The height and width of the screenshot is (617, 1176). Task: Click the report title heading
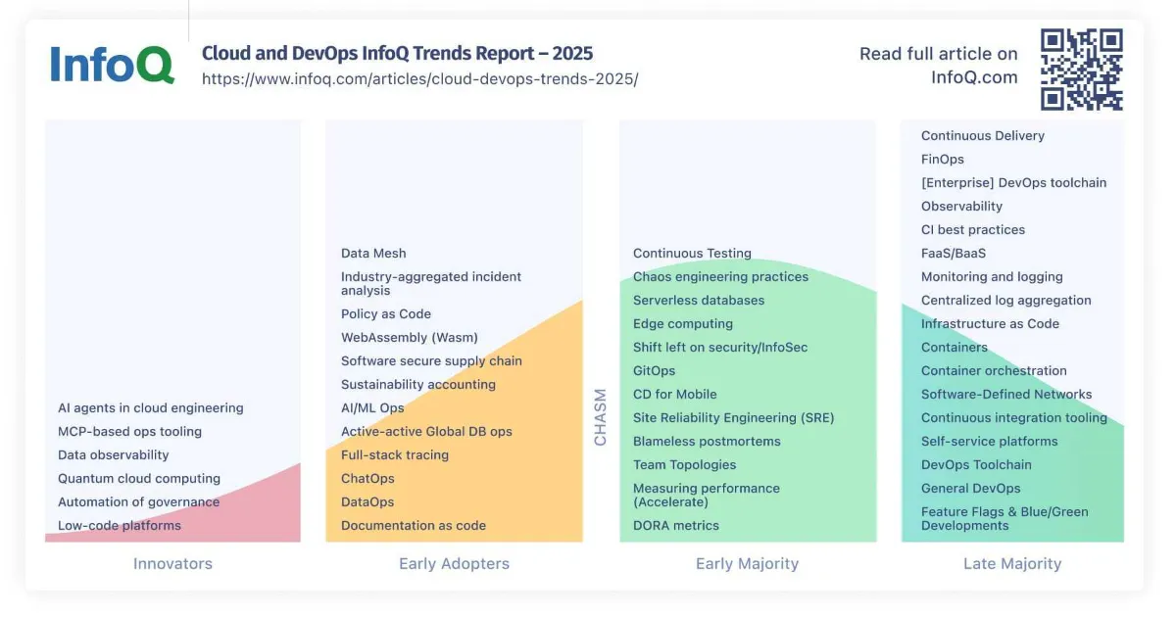(x=397, y=53)
